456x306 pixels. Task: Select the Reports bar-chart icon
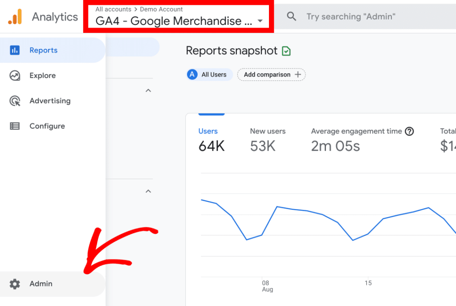tap(15, 50)
